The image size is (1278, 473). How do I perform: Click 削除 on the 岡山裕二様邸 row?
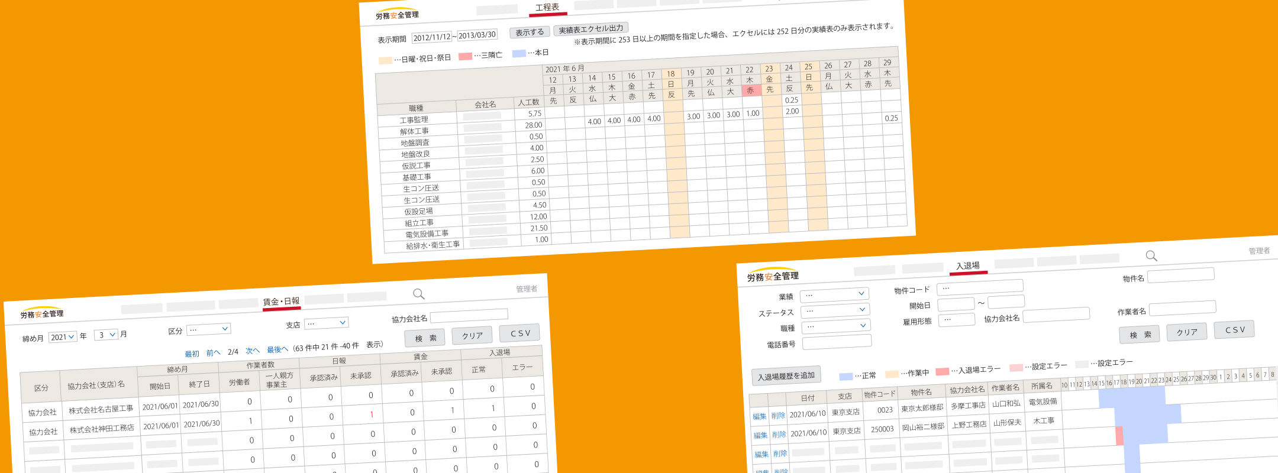click(x=779, y=435)
